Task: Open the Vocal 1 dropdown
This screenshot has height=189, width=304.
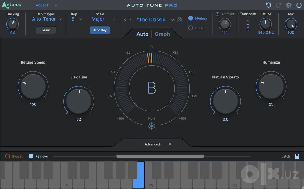Action: pyautogui.click(x=47, y=5)
